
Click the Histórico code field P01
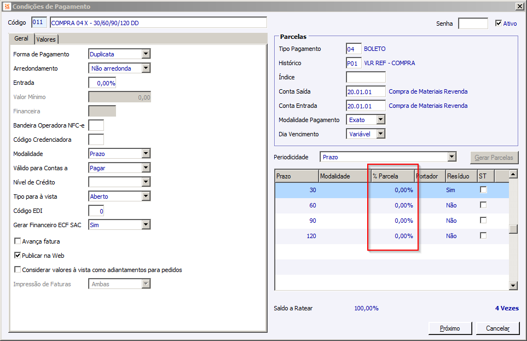pyautogui.click(x=354, y=63)
